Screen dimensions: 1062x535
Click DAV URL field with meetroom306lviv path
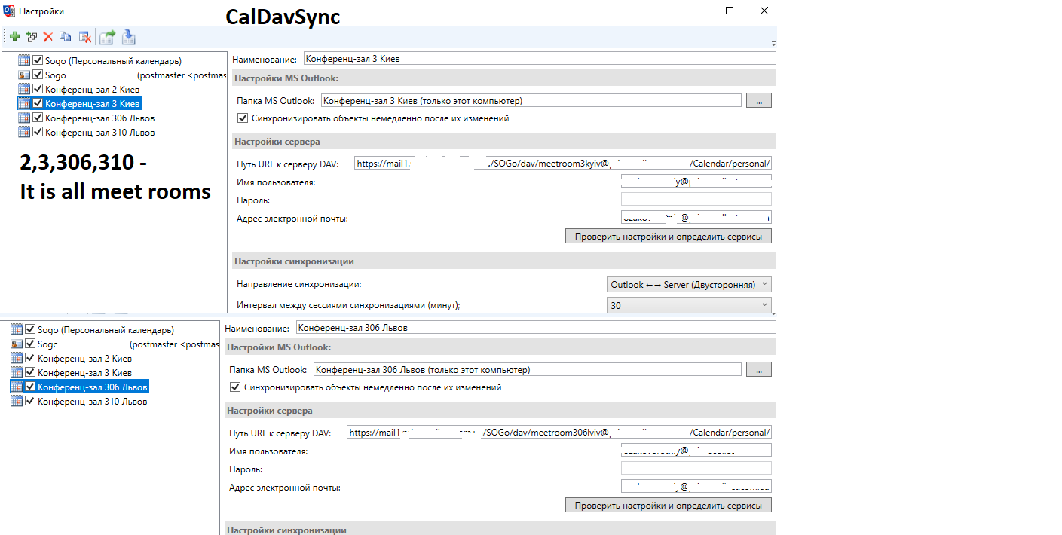pos(559,432)
